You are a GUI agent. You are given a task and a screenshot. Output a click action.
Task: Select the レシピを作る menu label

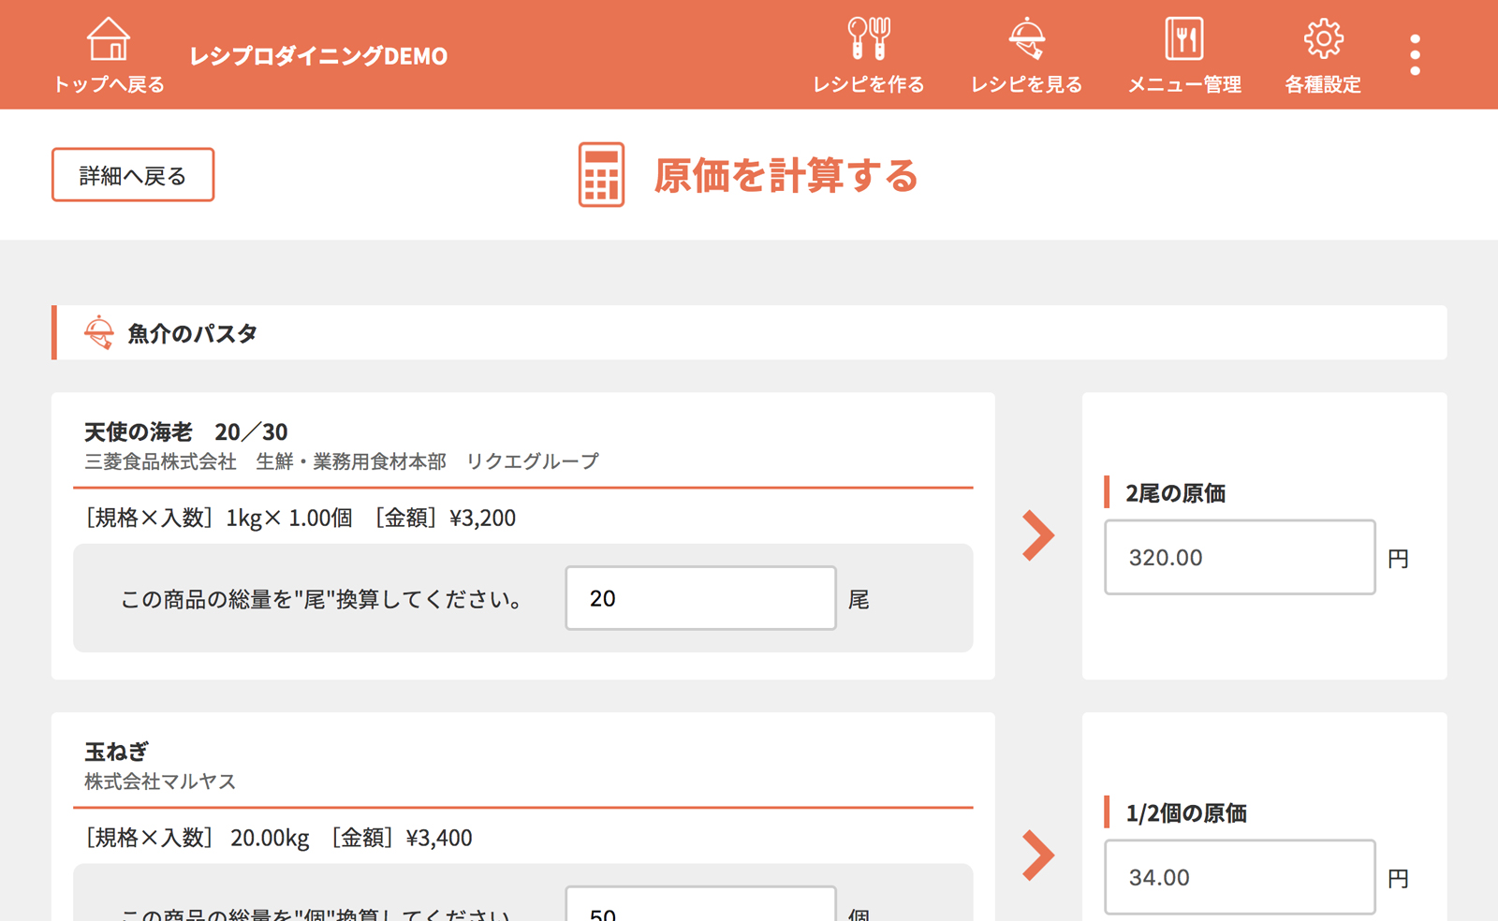click(868, 84)
